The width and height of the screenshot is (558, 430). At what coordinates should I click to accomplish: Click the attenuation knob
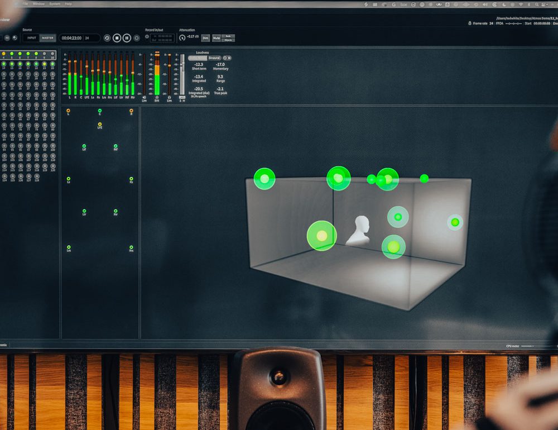point(182,37)
